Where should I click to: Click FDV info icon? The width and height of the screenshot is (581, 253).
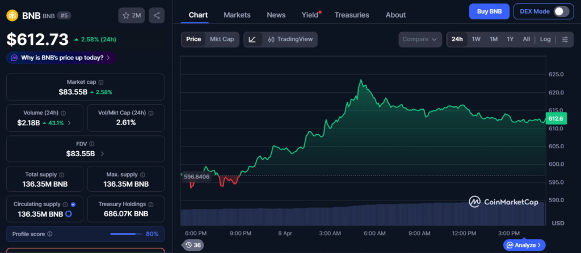(x=92, y=144)
